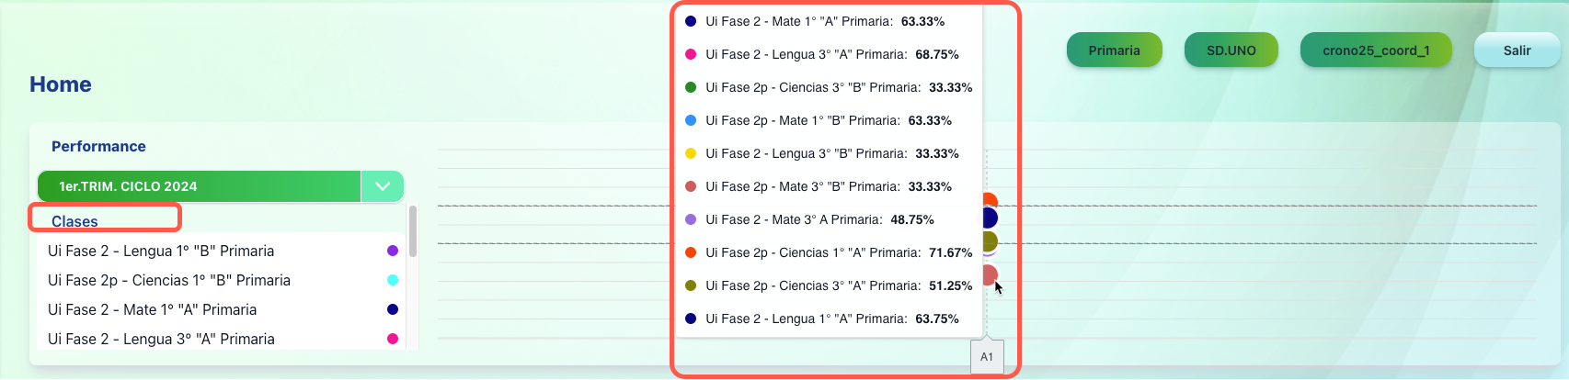Click the navy blue data point on the chart
This screenshot has height=380, width=1569.
[990, 218]
